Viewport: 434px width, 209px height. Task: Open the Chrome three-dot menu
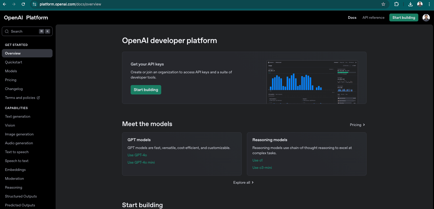(x=429, y=4)
